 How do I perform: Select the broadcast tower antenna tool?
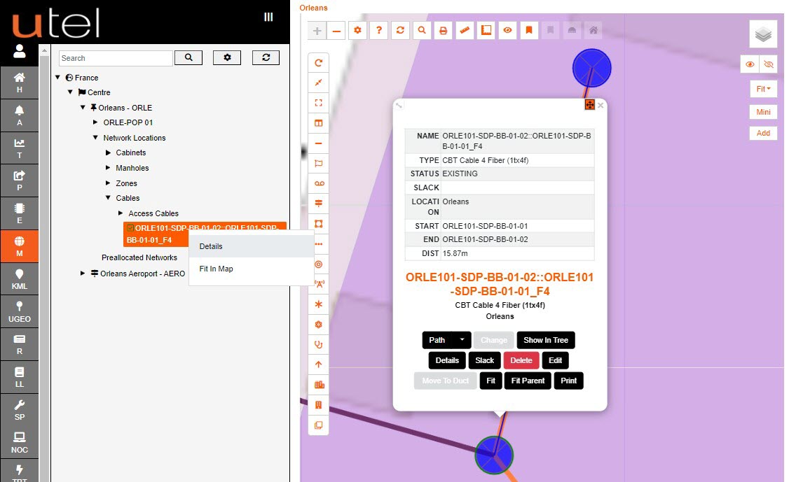click(319, 285)
